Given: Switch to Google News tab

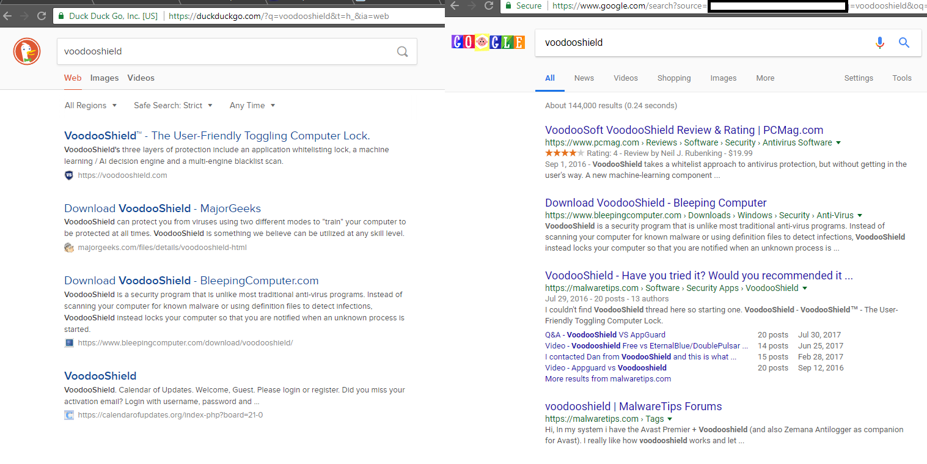Looking at the screenshot, I should 584,78.
